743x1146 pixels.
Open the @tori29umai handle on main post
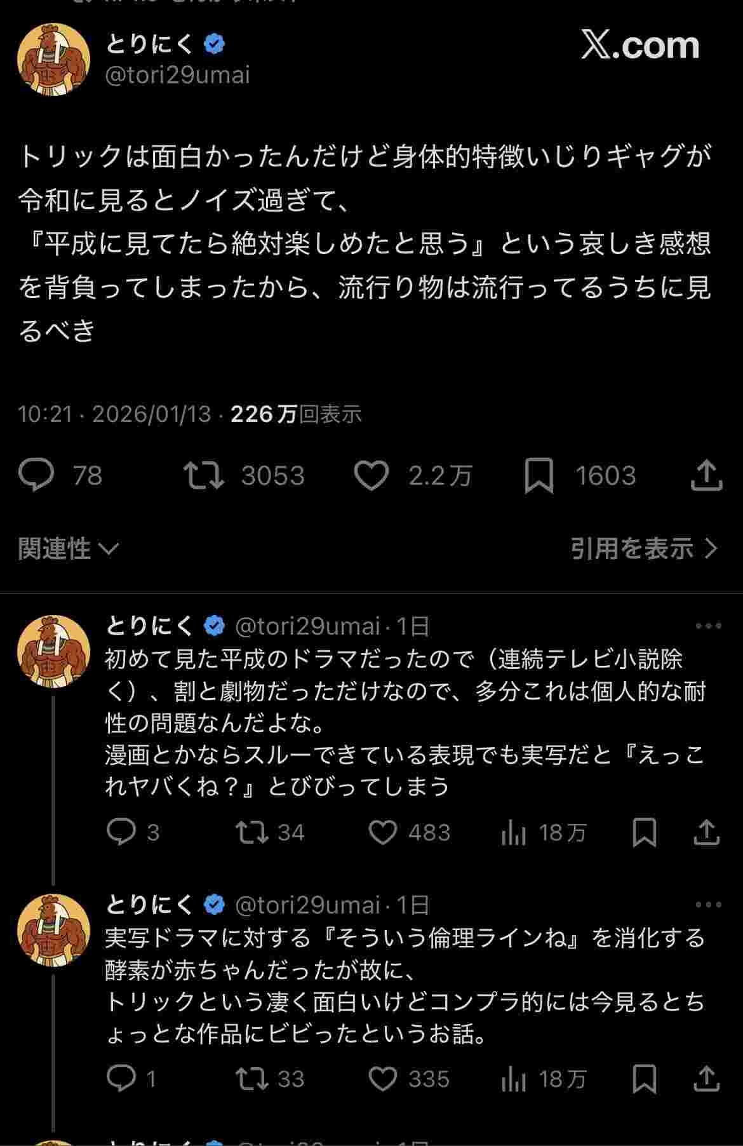coord(177,76)
